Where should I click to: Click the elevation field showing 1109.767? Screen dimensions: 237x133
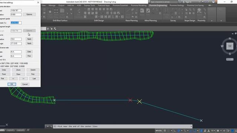tap(16, 11)
